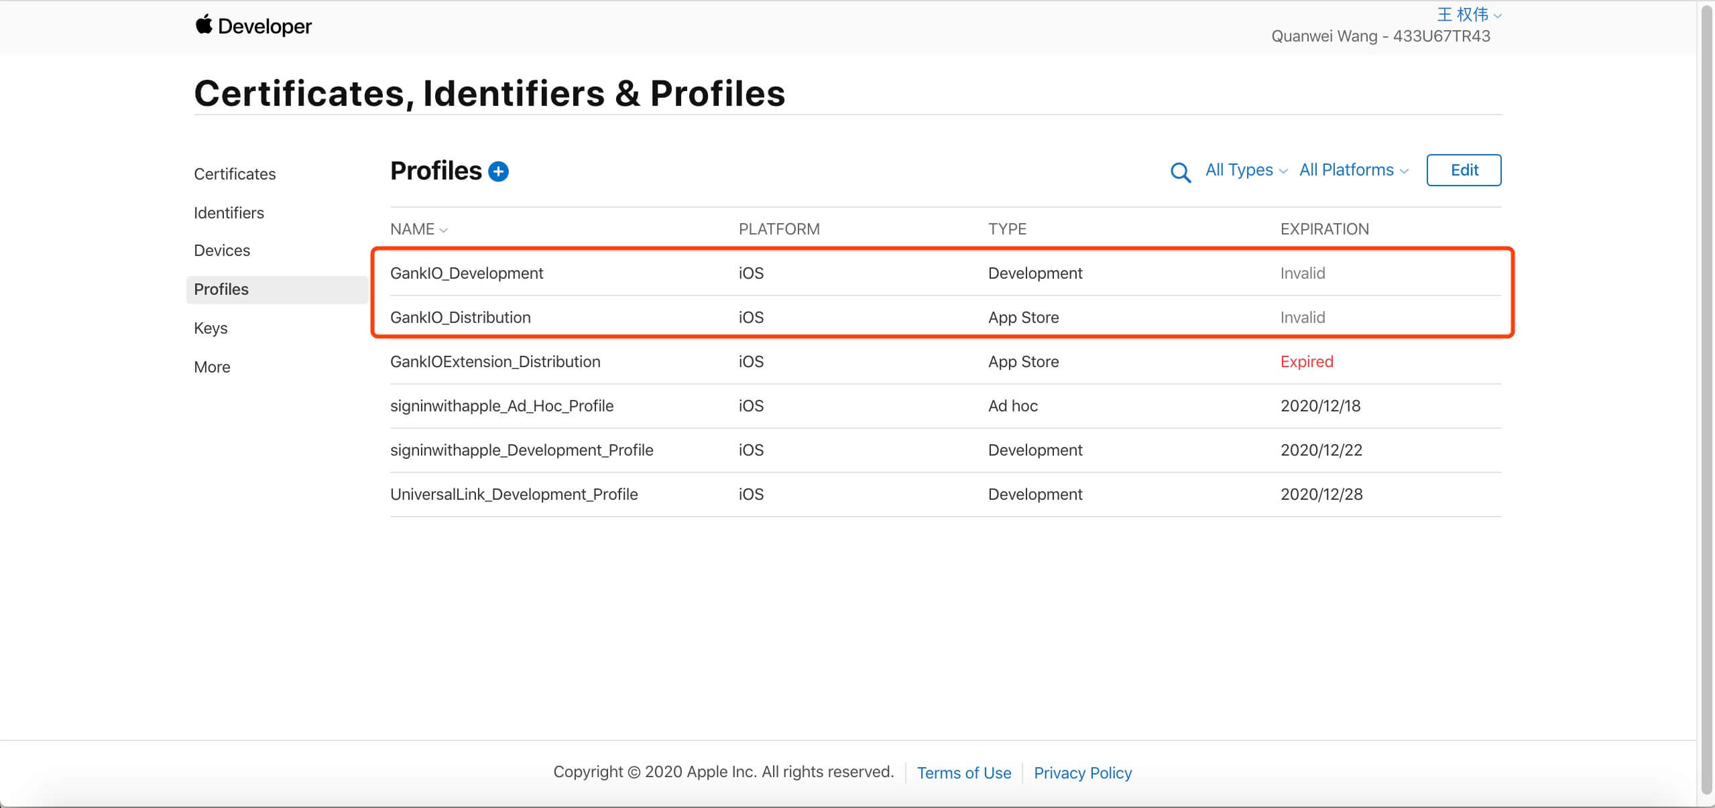Viewport: 1715px width, 808px height.
Task: Click the EXPIRATION column header
Action: (x=1324, y=229)
